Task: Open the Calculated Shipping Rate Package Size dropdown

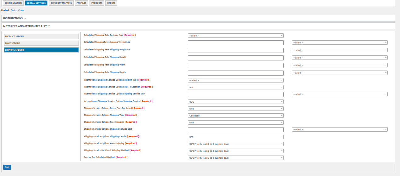Action: pyautogui.click(x=235, y=36)
